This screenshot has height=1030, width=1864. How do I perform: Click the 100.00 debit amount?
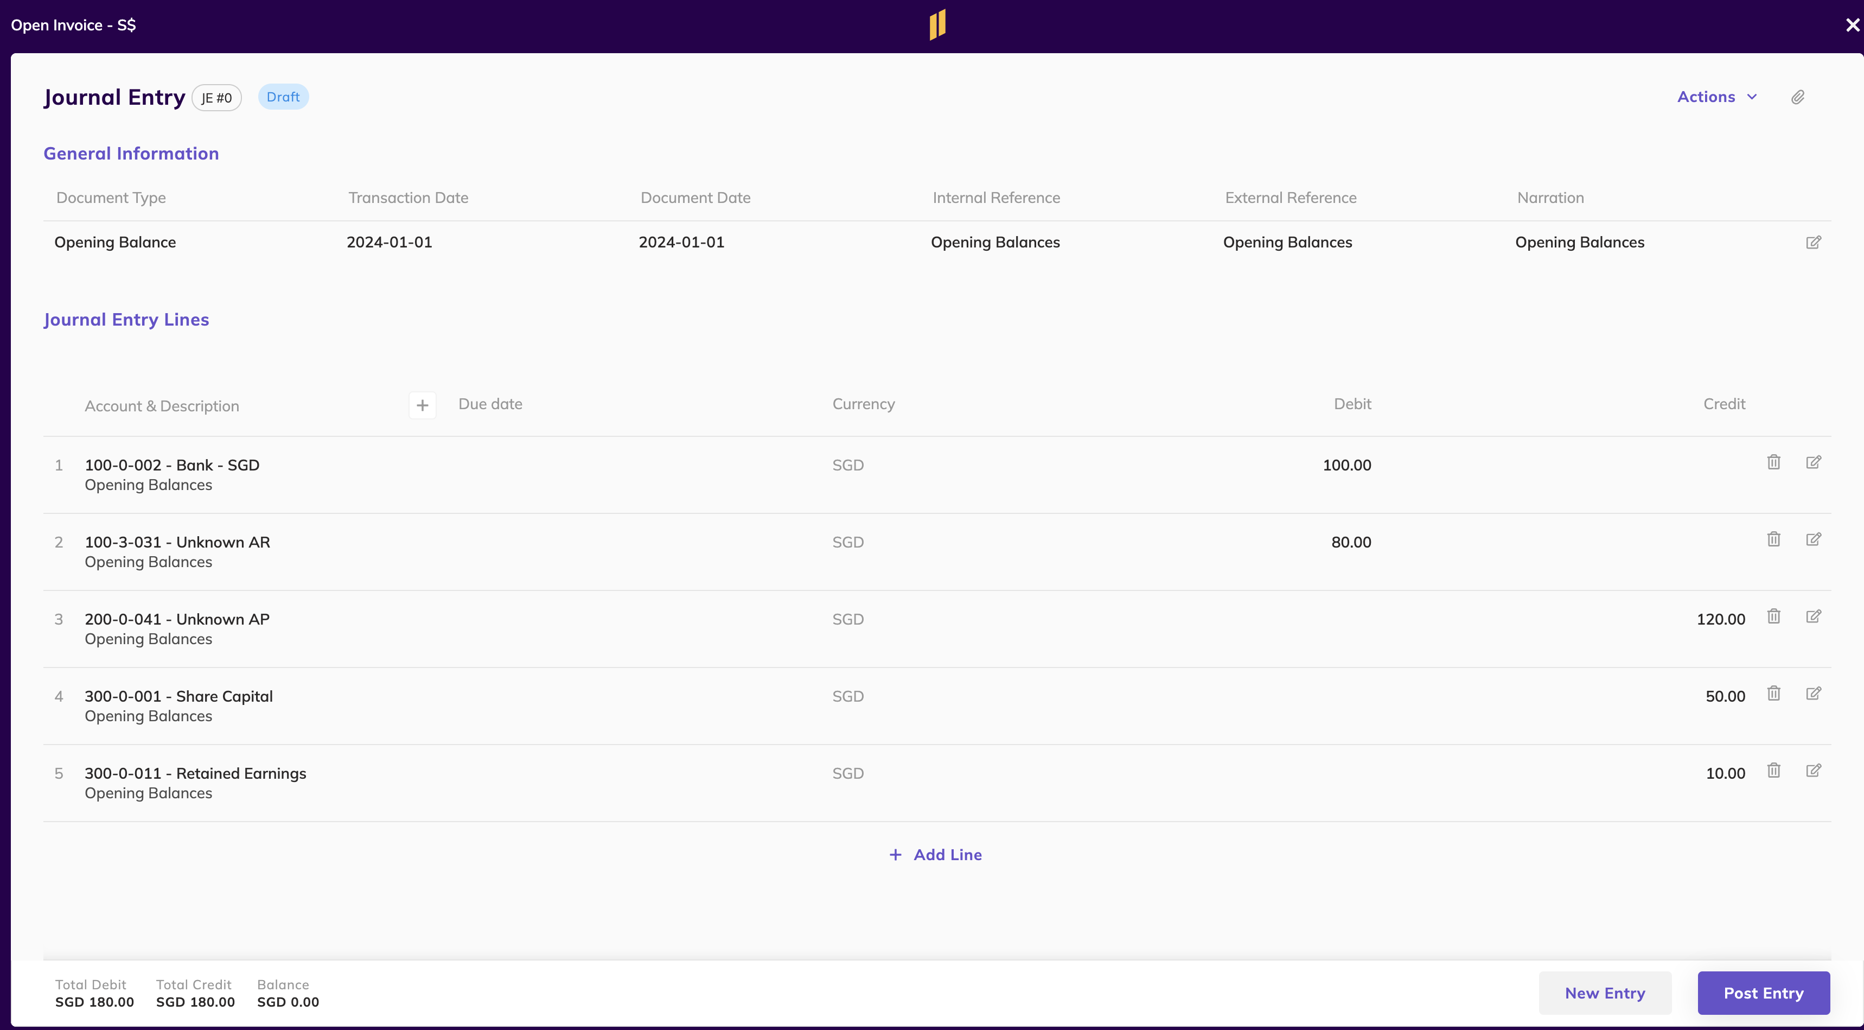(x=1346, y=466)
